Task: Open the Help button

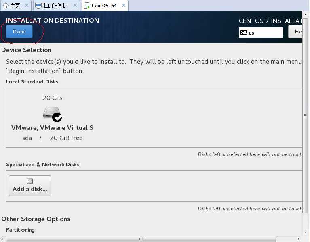Action: [x=295, y=32]
